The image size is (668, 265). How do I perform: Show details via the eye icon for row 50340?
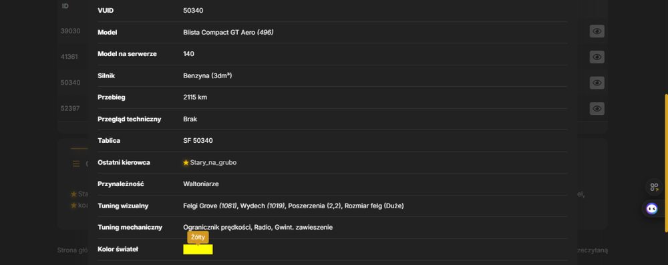597,83
